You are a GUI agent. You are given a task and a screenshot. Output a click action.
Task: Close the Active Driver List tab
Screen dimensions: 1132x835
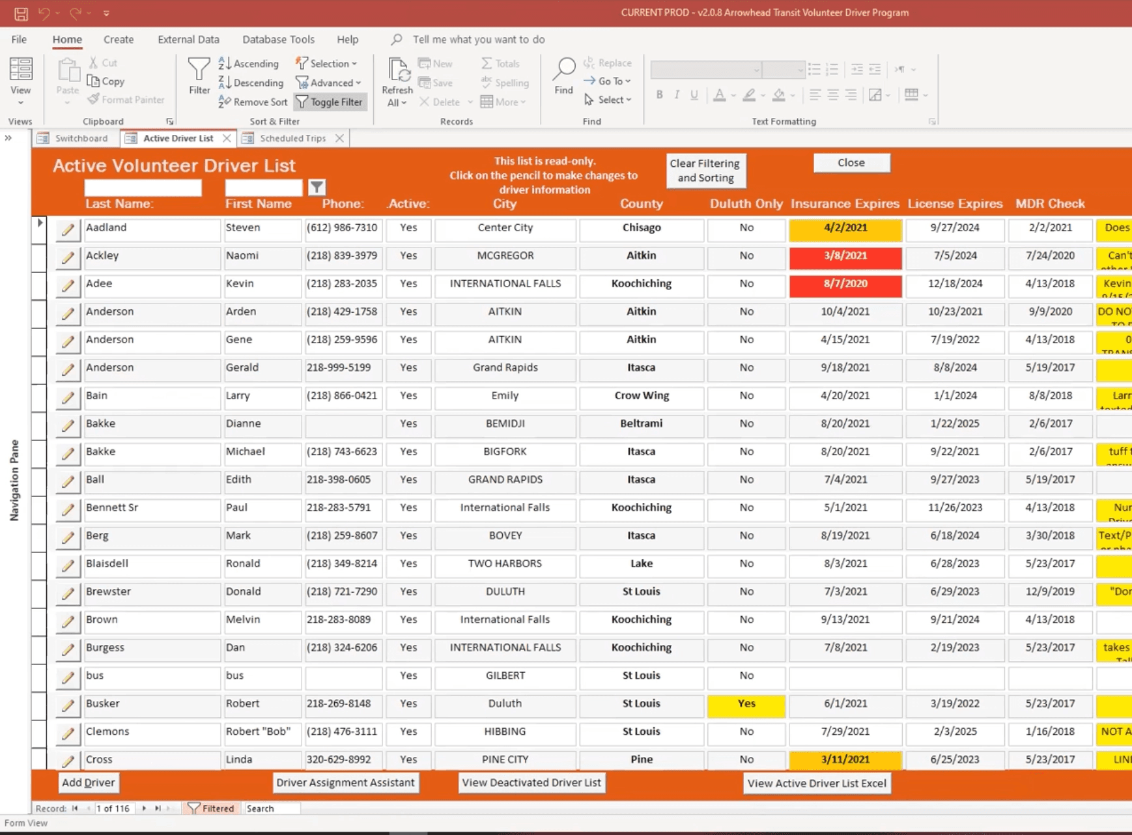click(x=227, y=138)
